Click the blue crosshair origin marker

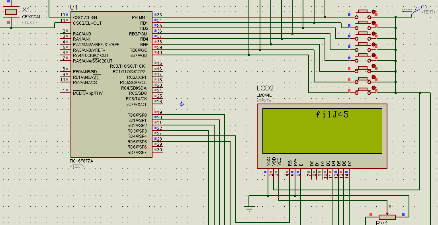click(x=182, y=104)
